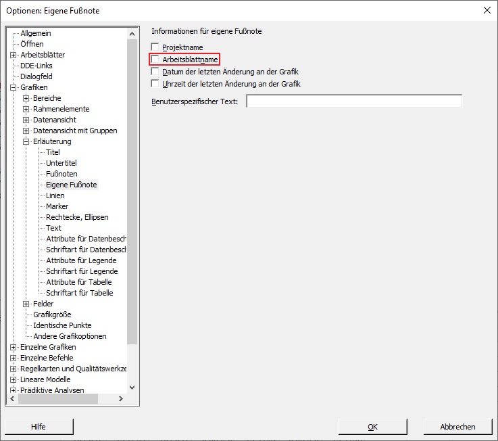Toggle Datum der letzten Änderung an der Grafik
498x441 pixels.
coord(155,71)
